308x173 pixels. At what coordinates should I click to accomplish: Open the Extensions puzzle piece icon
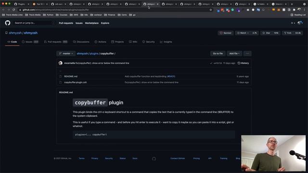tap(294, 10)
